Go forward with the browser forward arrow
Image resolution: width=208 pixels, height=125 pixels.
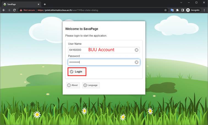tap(9, 10)
